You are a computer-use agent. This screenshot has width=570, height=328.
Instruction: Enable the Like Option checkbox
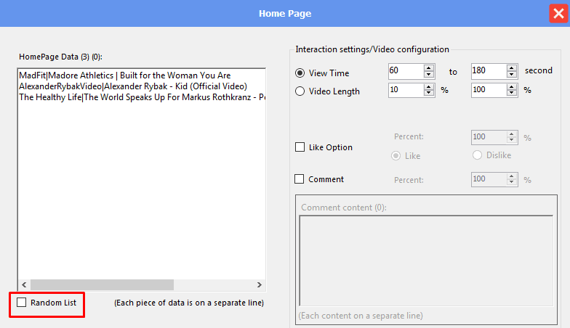(300, 147)
